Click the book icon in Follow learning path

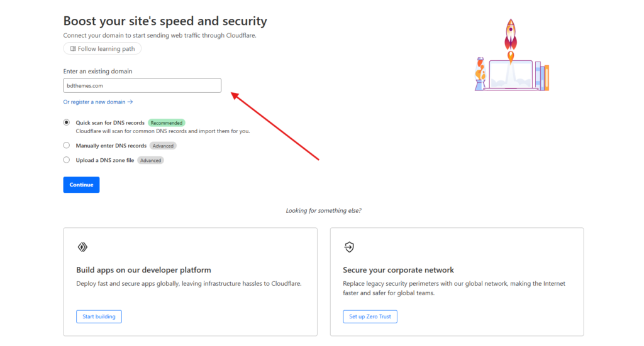[x=73, y=49]
